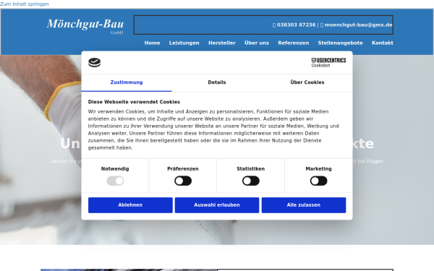Screen dimensions: 434x271
Task: Go to the Über uns page
Action: click(x=257, y=43)
